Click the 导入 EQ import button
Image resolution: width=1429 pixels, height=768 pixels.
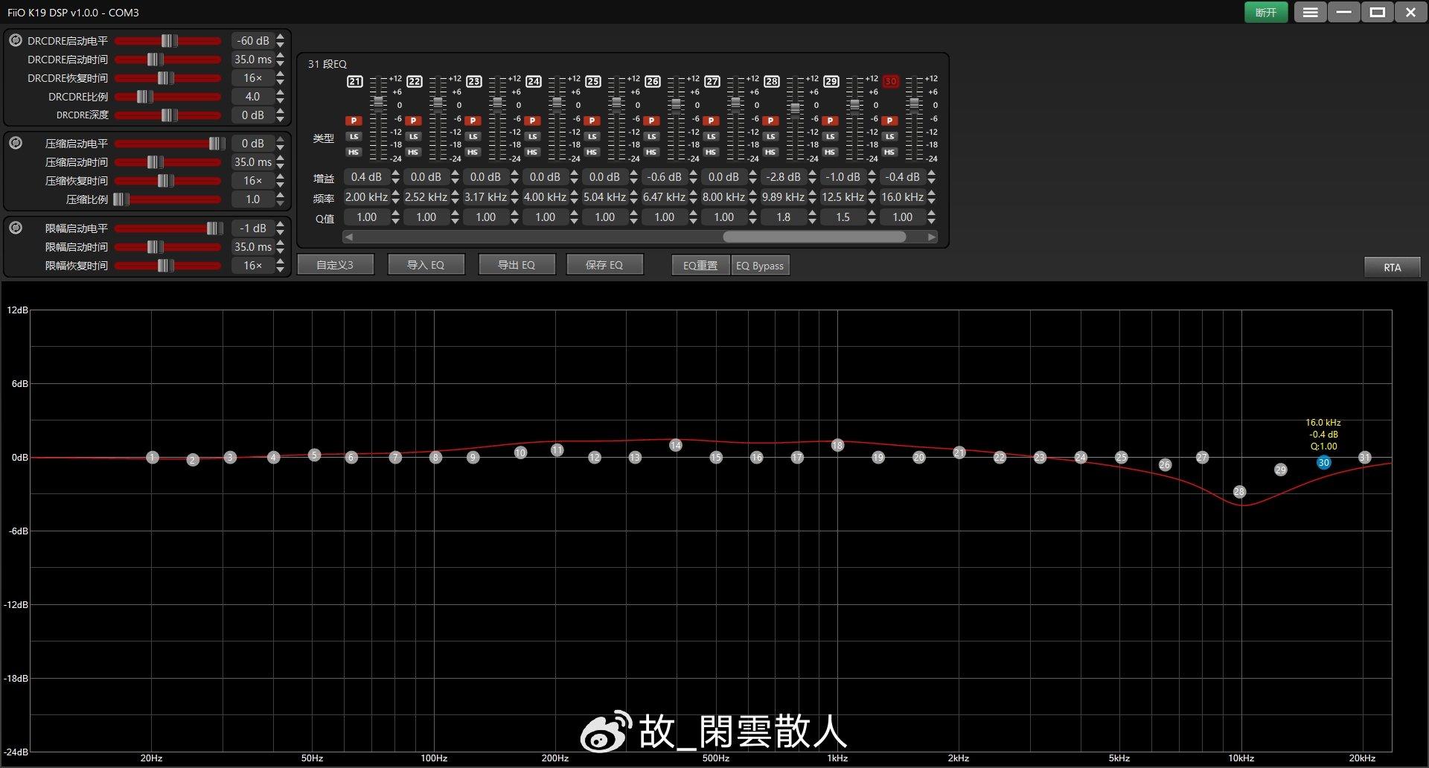(426, 265)
